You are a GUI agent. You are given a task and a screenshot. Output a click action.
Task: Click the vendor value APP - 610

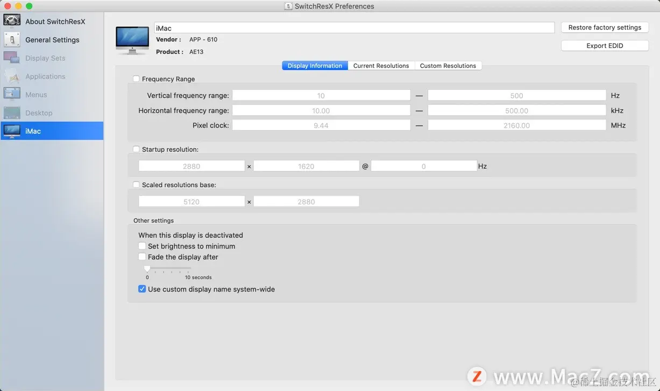pyautogui.click(x=203, y=39)
